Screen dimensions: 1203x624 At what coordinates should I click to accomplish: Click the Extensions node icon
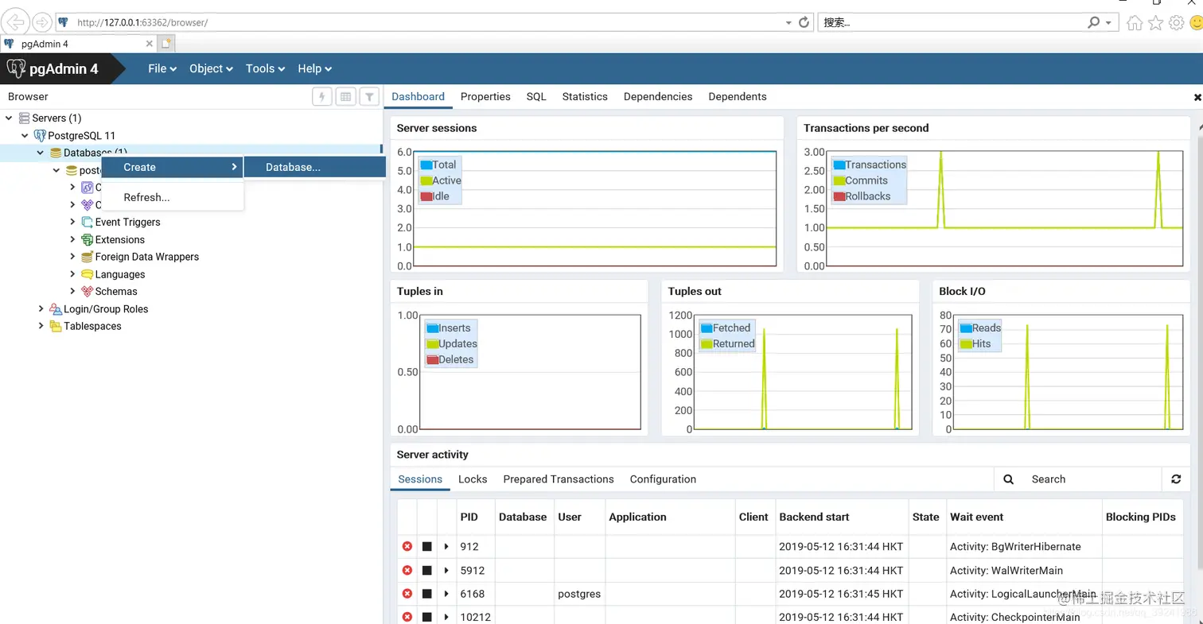(x=88, y=240)
